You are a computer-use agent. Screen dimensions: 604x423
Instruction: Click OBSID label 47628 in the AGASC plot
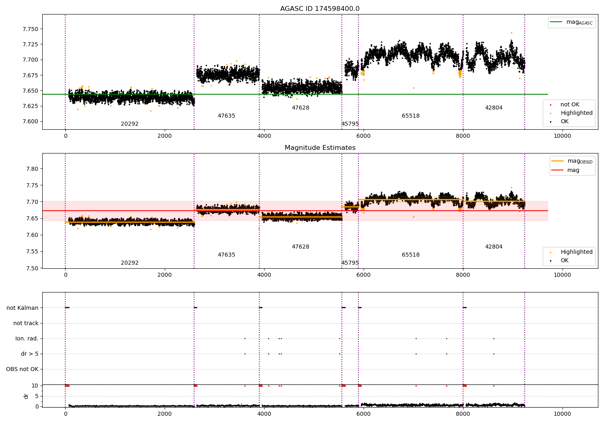tap(300, 108)
